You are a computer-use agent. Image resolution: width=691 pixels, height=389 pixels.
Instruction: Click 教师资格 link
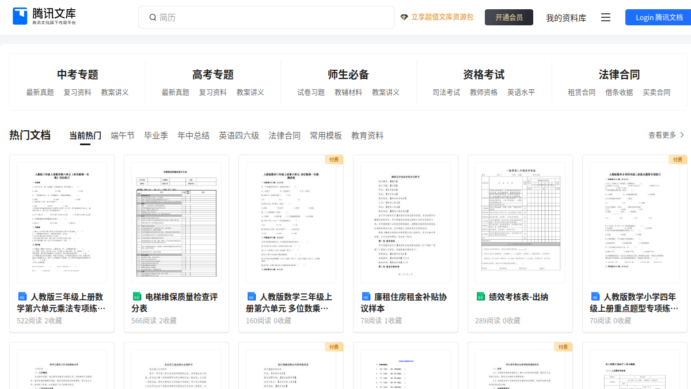pyautogui.click(x=484, y=92)
